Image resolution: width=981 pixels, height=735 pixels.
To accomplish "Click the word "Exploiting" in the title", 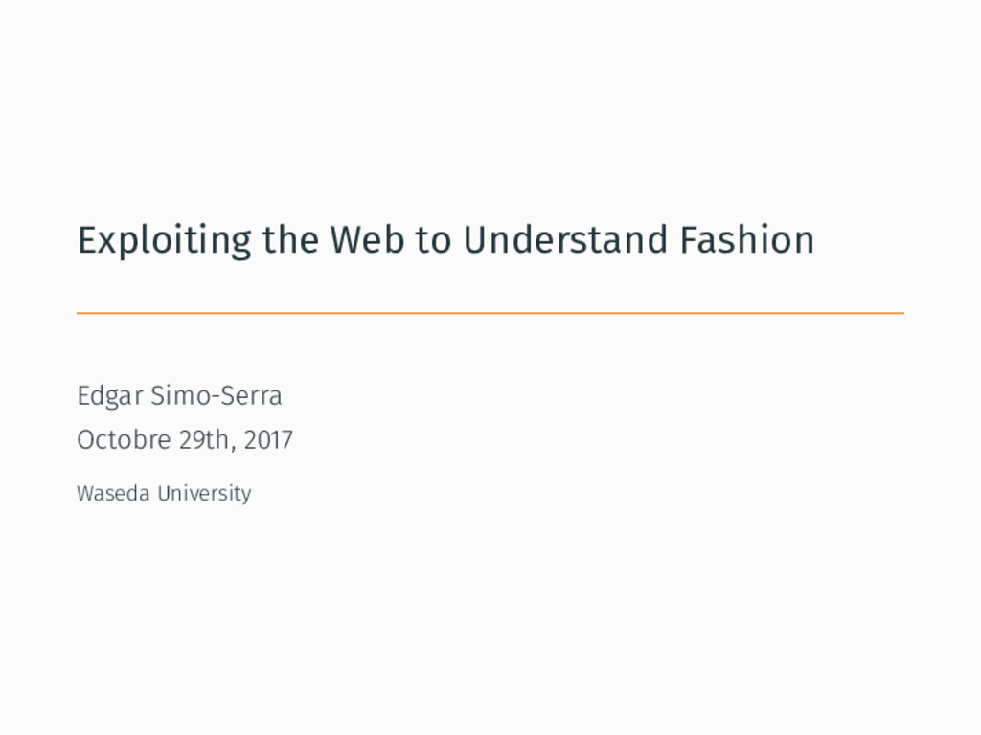I will click(165, 241).
